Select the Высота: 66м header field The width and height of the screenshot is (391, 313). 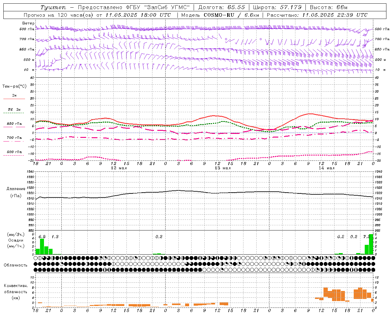[329, 7]
